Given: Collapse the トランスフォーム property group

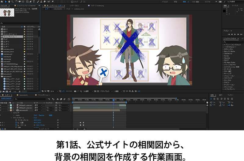Looking at the screenshot, I should tap(11, 118).
